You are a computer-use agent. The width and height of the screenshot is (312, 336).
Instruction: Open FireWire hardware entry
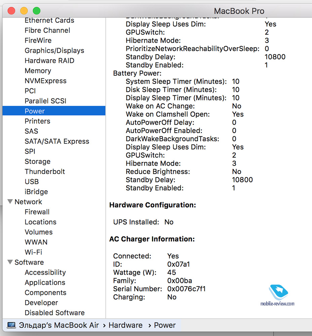point(38,41)
